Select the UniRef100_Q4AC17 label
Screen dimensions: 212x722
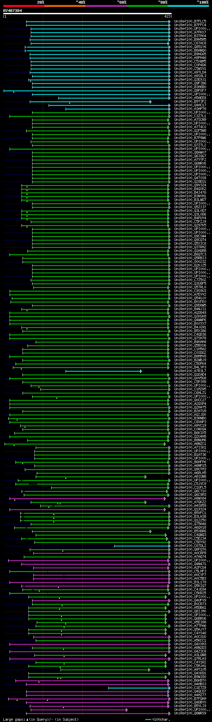(190, 105)
